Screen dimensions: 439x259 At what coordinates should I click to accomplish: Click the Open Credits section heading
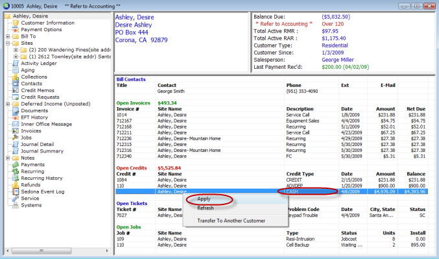[132, 168]
